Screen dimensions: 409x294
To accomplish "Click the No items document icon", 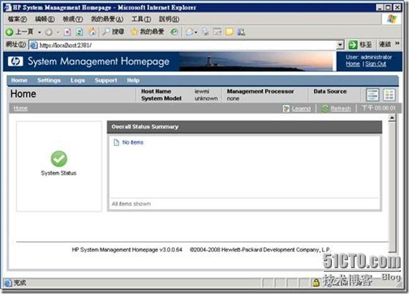I will tap(116, 143).
